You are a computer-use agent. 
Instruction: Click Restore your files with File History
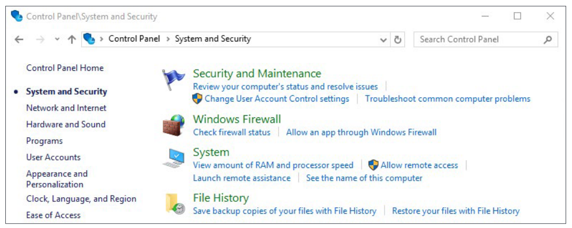(455, 211)
